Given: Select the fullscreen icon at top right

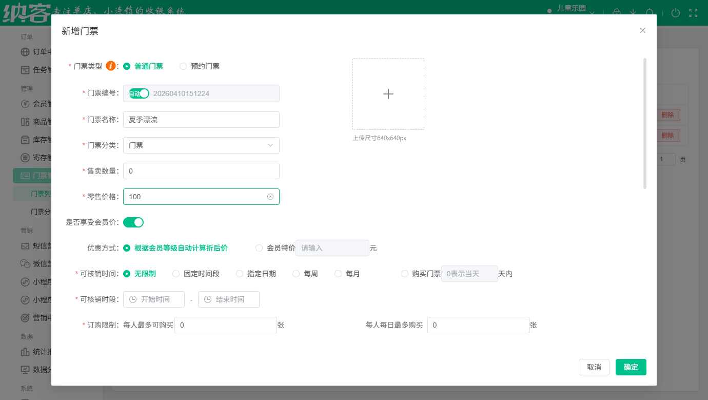Looking at the screenshot, I should (x=694, y=13).
